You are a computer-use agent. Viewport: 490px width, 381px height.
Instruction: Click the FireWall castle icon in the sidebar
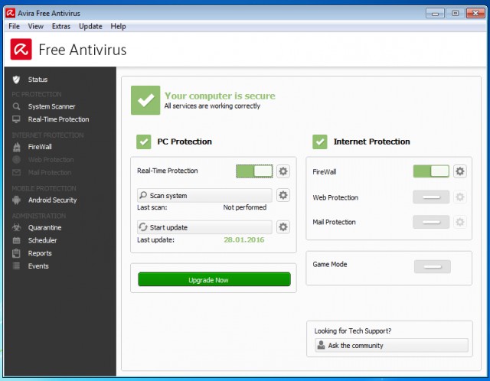pos(17,147)
